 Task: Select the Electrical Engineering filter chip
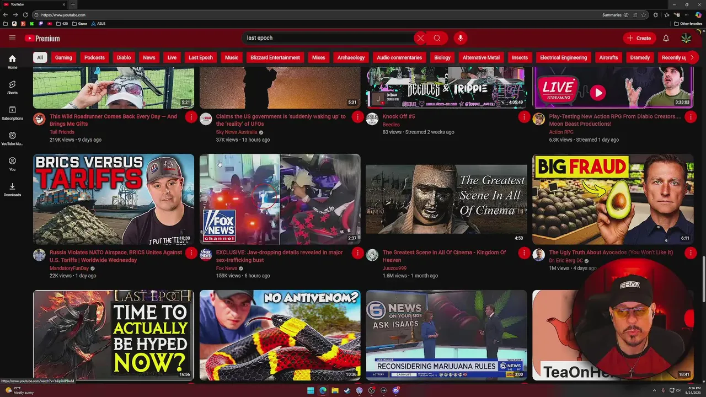pyautogui.click(x=563, y=57)
